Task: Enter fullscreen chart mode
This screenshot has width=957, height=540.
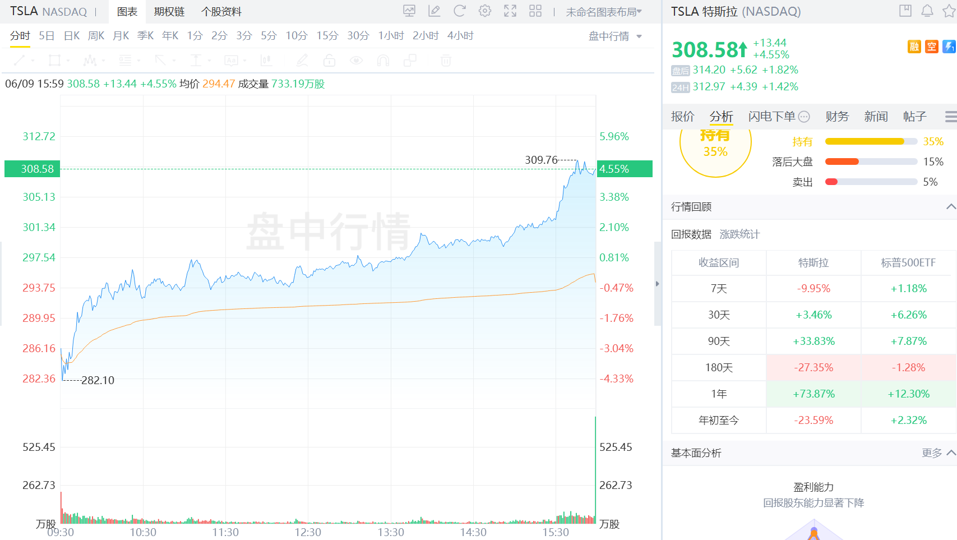Action: coord(510,11)
